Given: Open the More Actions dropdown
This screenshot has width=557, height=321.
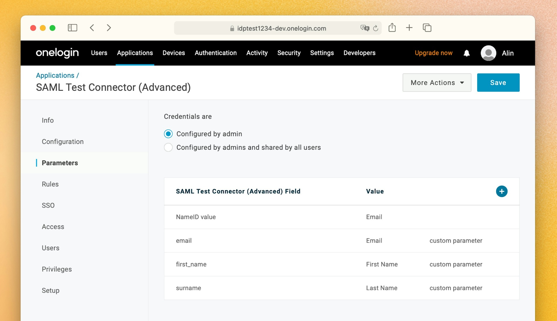Looking at the screenshot, I should point(437,83).
